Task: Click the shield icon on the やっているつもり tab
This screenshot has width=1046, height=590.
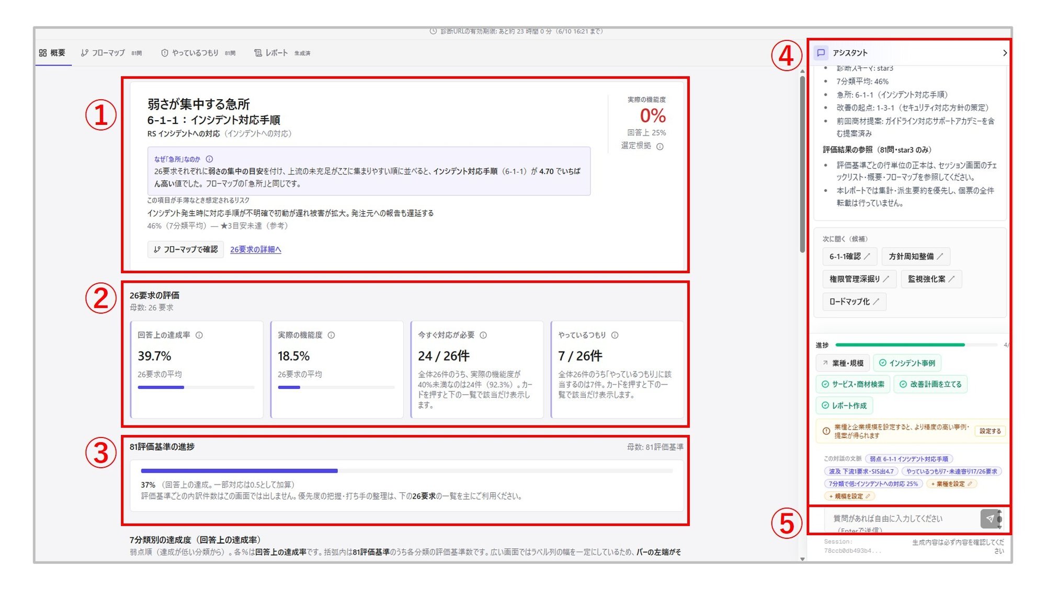Action: (164, 53)
